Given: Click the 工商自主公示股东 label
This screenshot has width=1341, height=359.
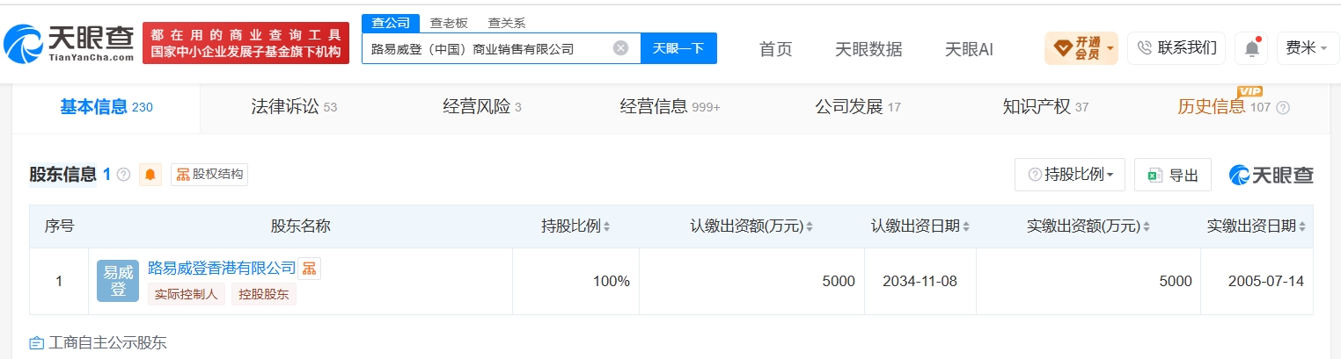Looking at the screenshot, I should (107, 343).
